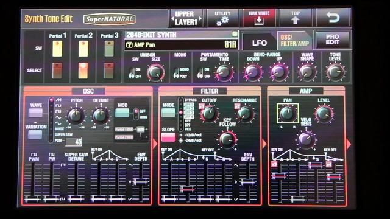Tap the back arrow icon

333,17
